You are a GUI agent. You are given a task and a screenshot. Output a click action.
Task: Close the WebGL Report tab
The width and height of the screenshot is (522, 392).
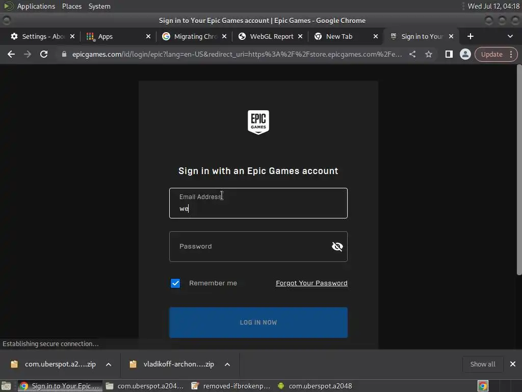[300, 36]
